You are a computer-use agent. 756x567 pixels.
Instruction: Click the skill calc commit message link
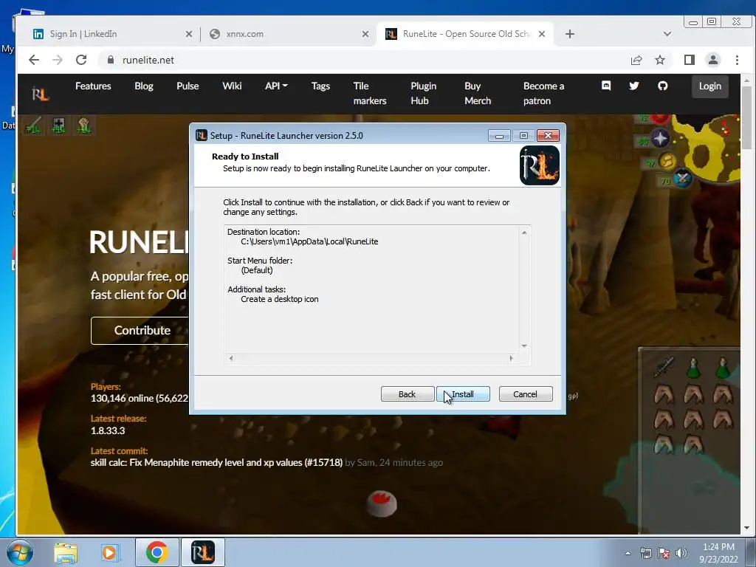click(x=216, y=462)
